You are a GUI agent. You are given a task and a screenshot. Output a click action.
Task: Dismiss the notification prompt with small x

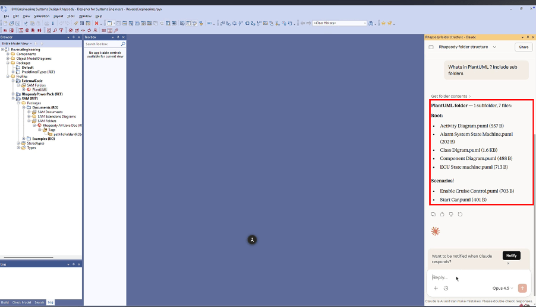[508, 263]
